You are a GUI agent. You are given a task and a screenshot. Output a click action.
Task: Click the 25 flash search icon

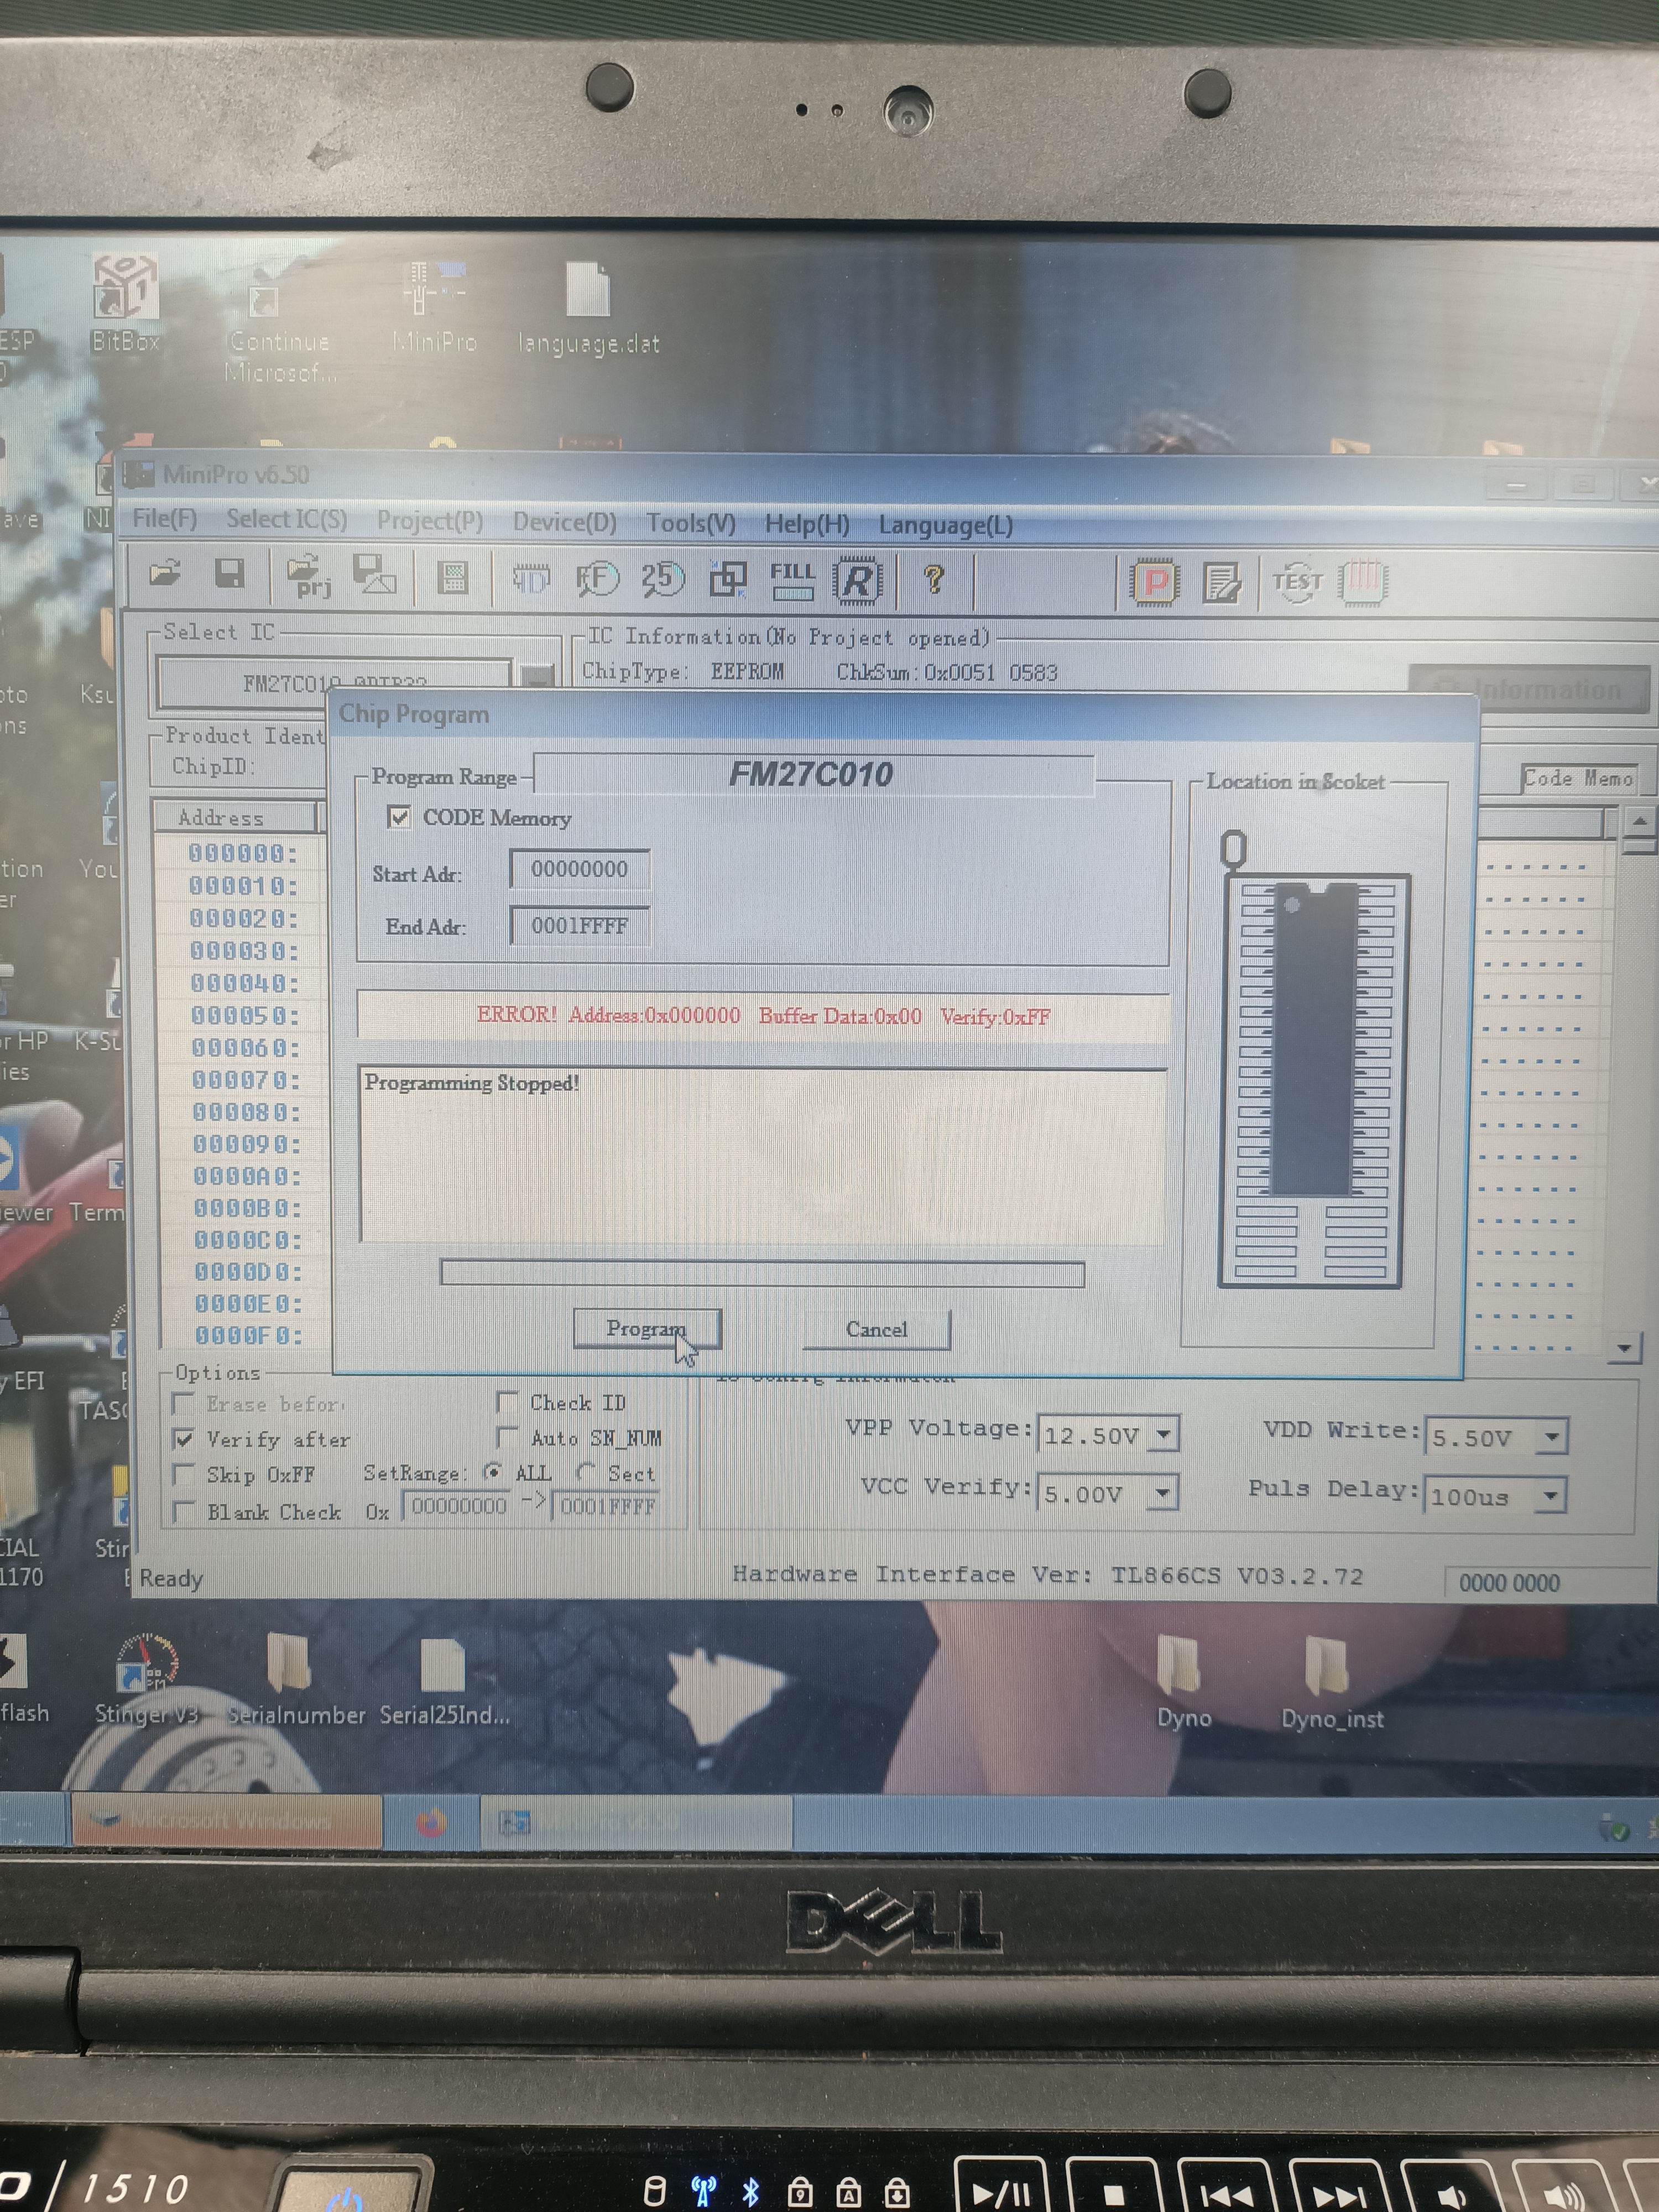coord(662,579)
